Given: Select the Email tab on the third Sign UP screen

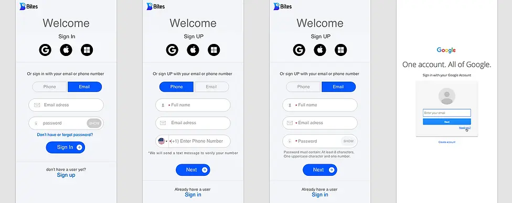Looking at the screenshot, I should point(338,87).
